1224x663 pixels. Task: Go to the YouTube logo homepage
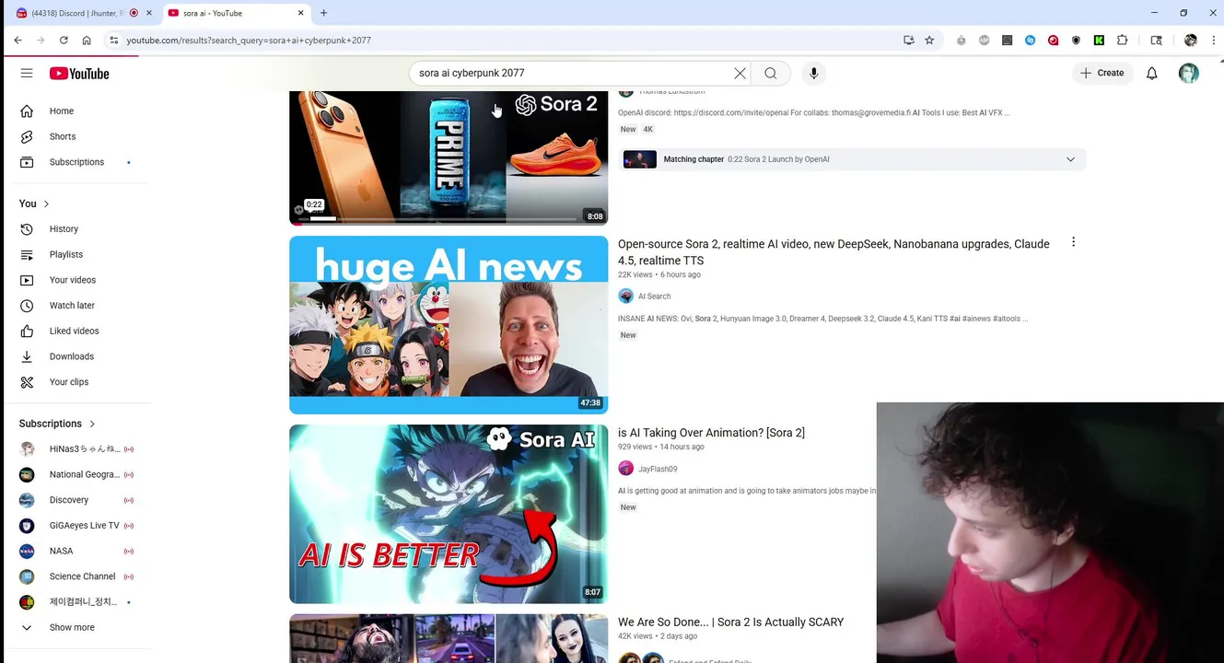pyautogui.click(x=79, y=74)
